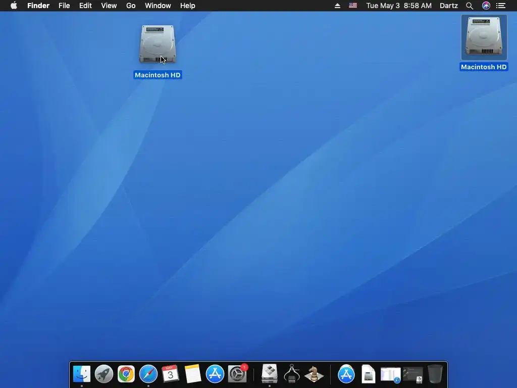This screenshot has width=517, height=388.
Task: Open the Trash in the Dock
Action: [x=435, y=374]
